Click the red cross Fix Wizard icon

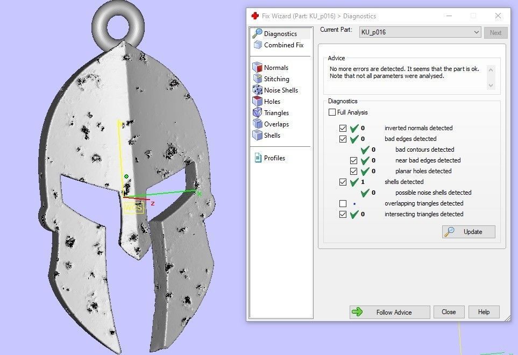(255, 16)
